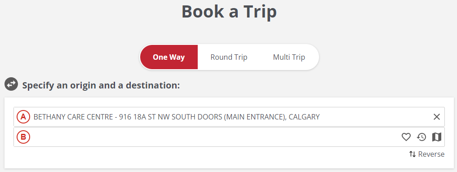Image resolution: width=457 pixels, height=172 pixels.
Task: Switch to the Round Trip option
Action: click(229, 57)
